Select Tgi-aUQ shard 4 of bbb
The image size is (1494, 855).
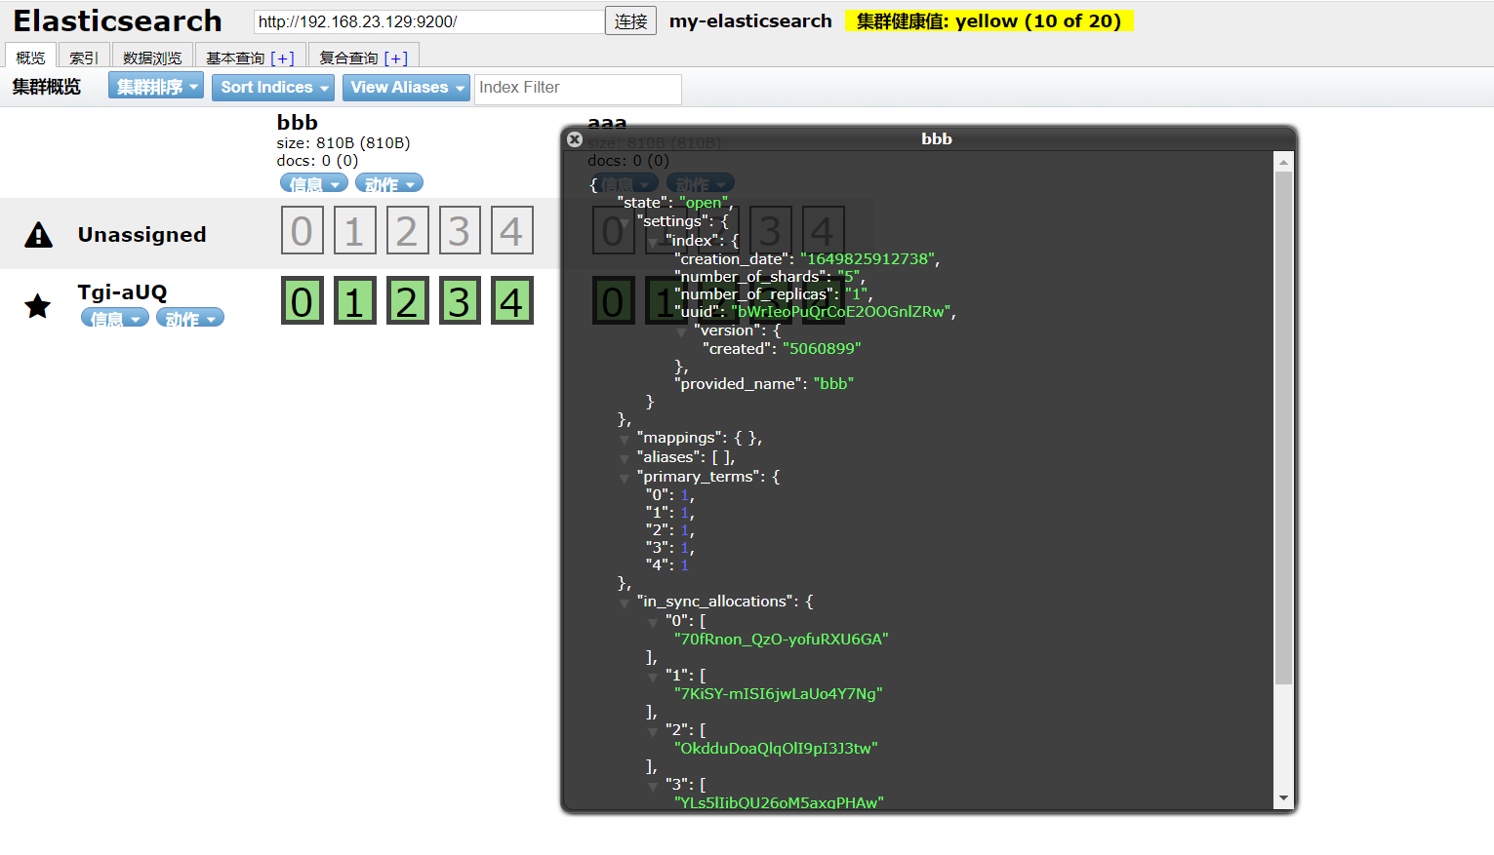[511, 301]
